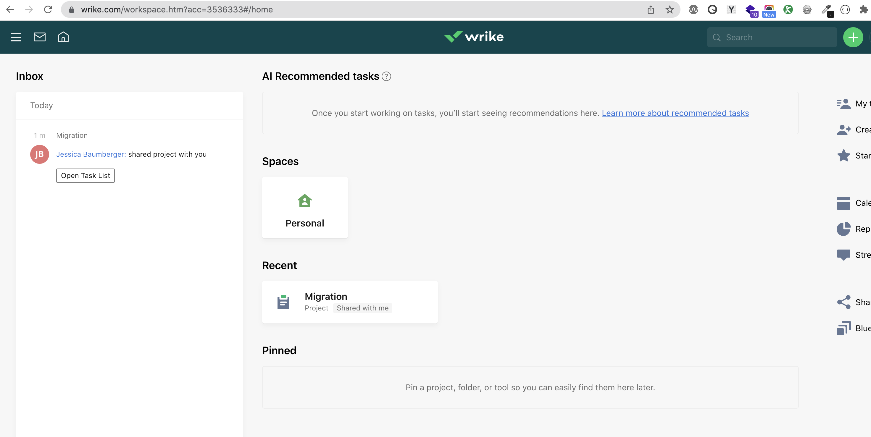Open the hamburger navigation menu

click(16, 37)
